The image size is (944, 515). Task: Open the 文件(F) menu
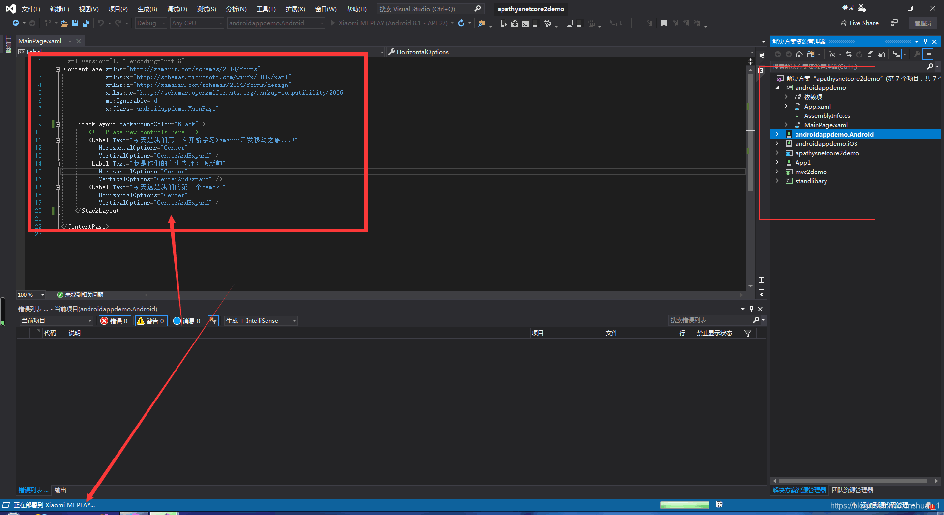(x=30, y=9)
